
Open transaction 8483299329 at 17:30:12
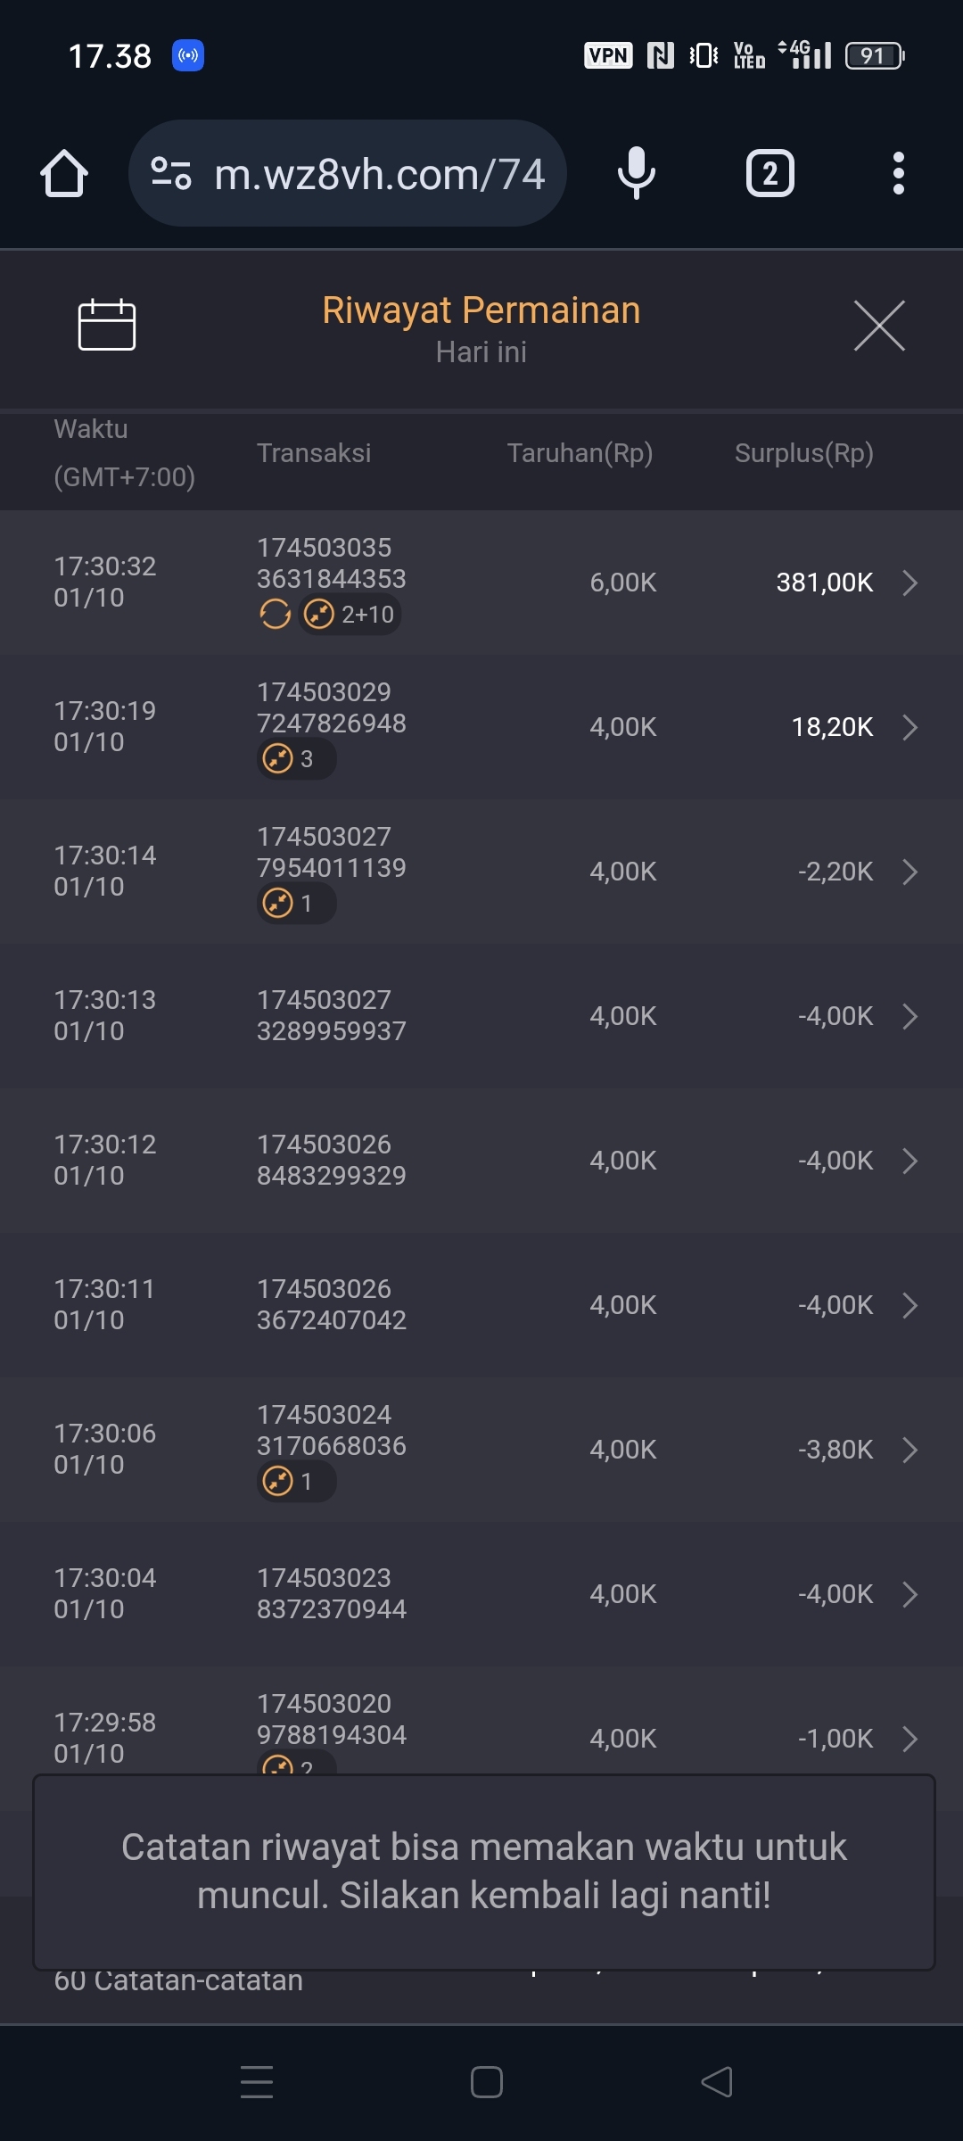pos(909,1161)
